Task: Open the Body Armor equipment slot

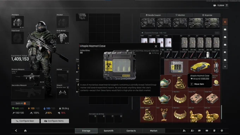Action: click(62, 38)
